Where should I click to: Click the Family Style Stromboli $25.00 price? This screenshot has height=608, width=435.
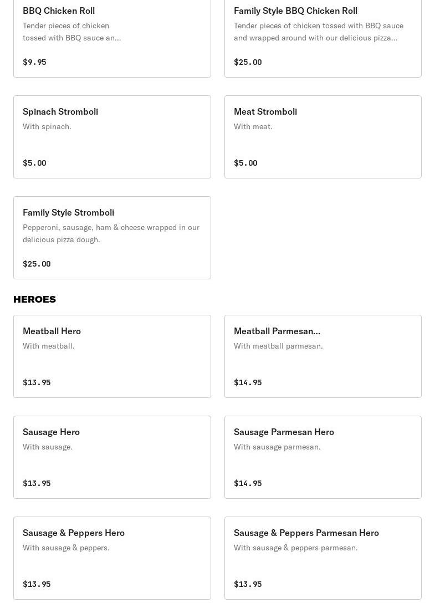tap(37, 264)
